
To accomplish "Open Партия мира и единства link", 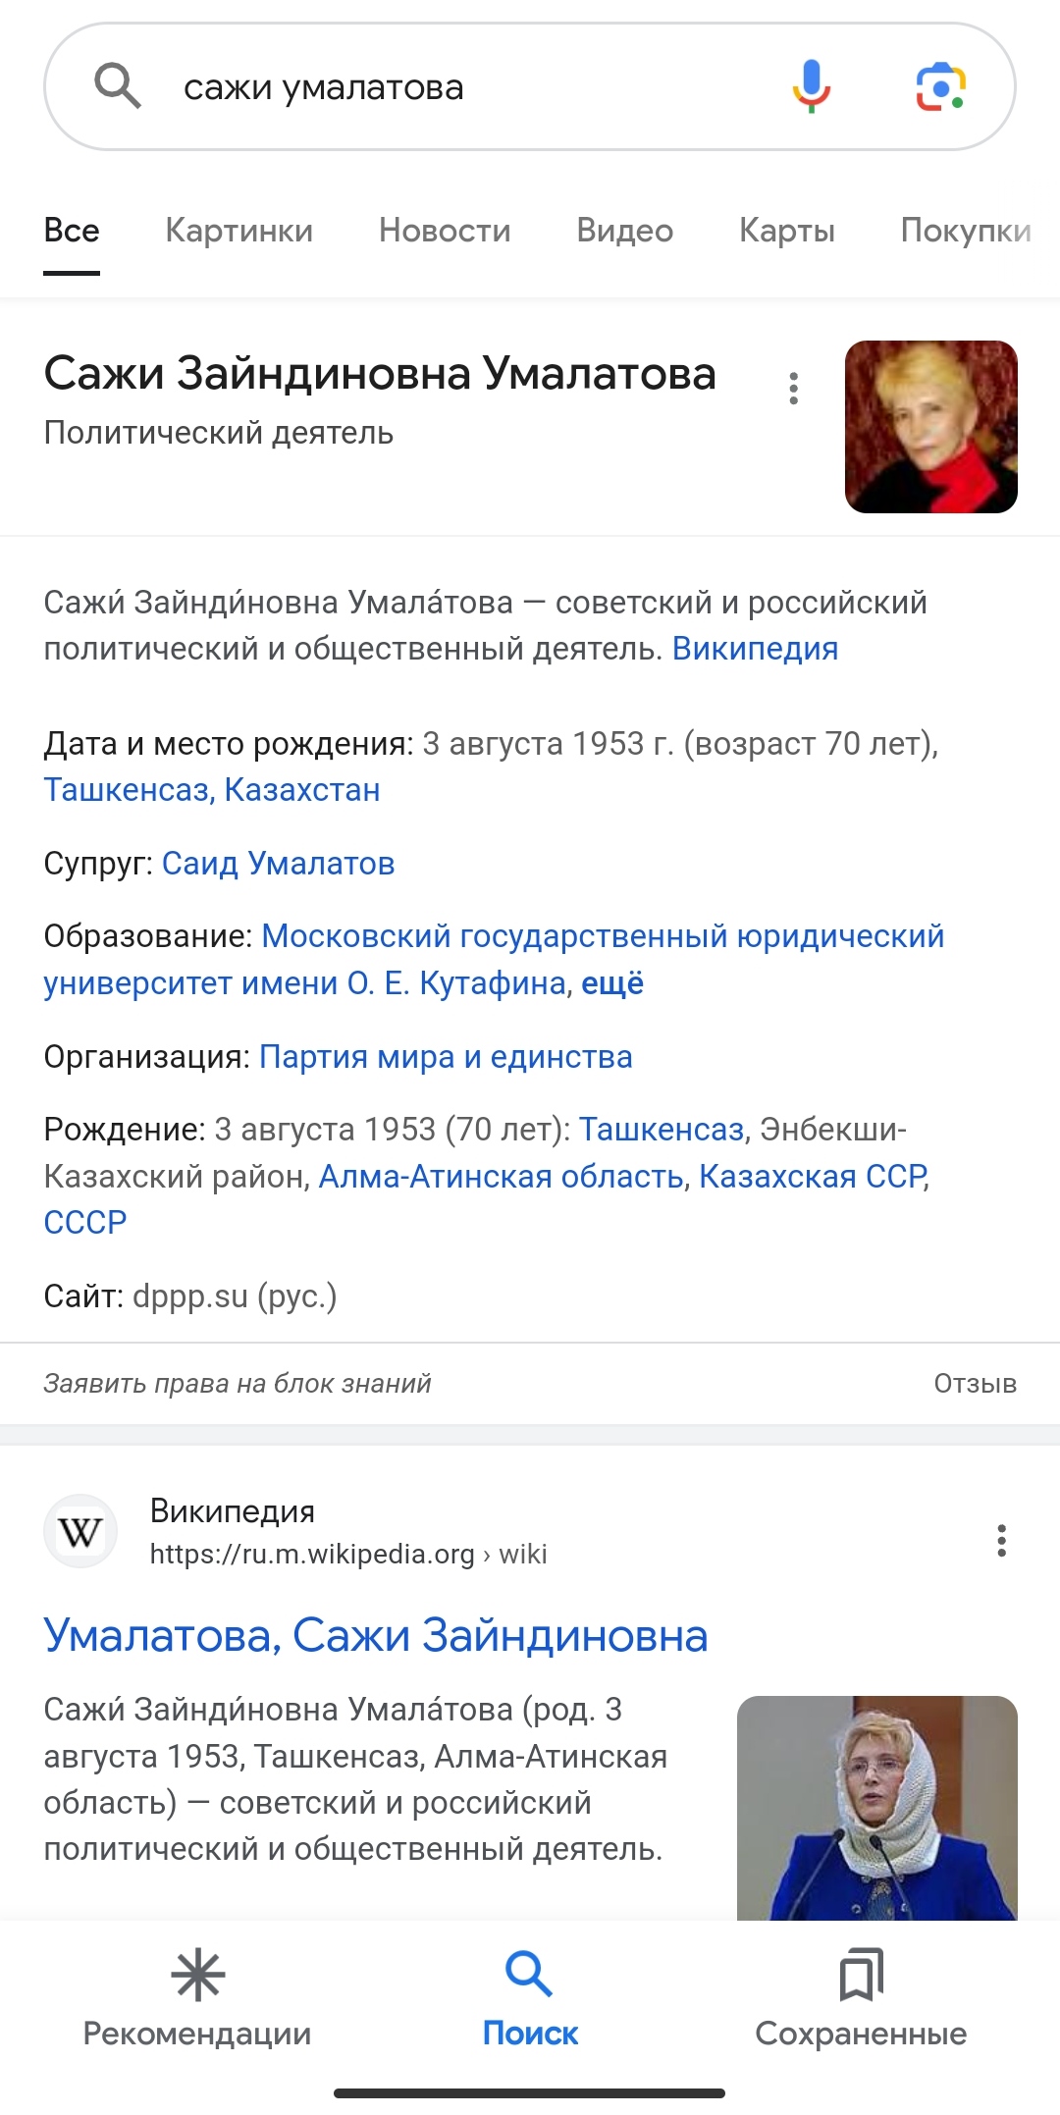I will click(x=446, y=1057).
